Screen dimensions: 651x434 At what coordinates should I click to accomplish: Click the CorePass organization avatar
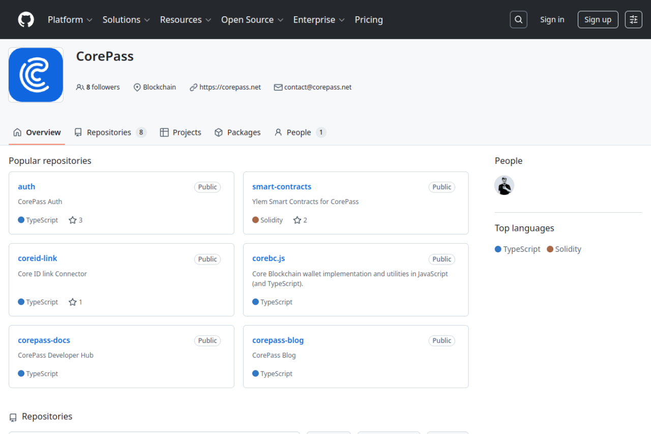click(36, 75)
